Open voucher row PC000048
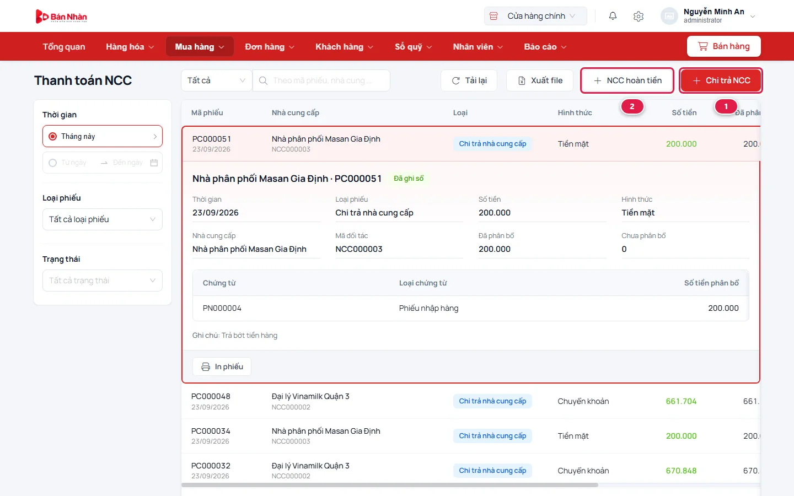 (x=471, y=401)
